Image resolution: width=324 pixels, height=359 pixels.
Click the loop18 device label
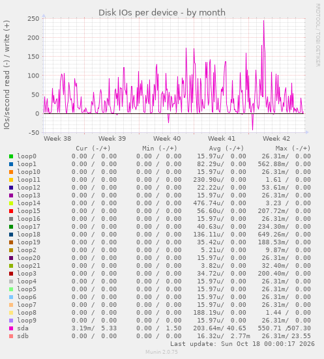tap(29, 235)
